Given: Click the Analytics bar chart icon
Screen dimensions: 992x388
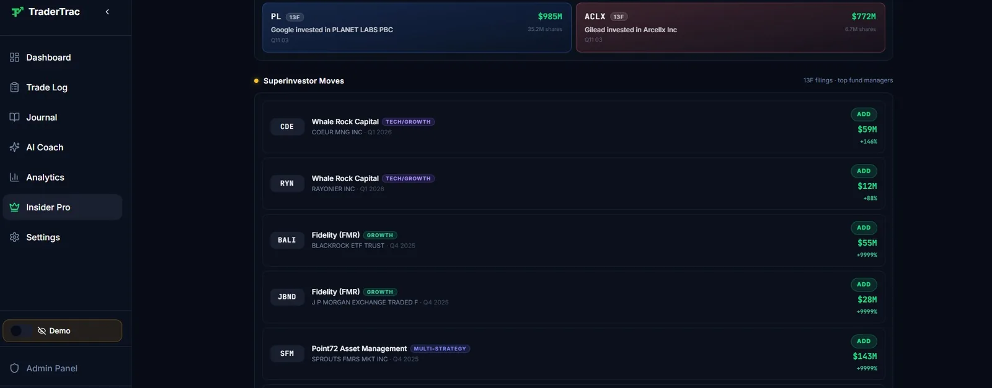Looking at the screenshot, I should point(14,177).
